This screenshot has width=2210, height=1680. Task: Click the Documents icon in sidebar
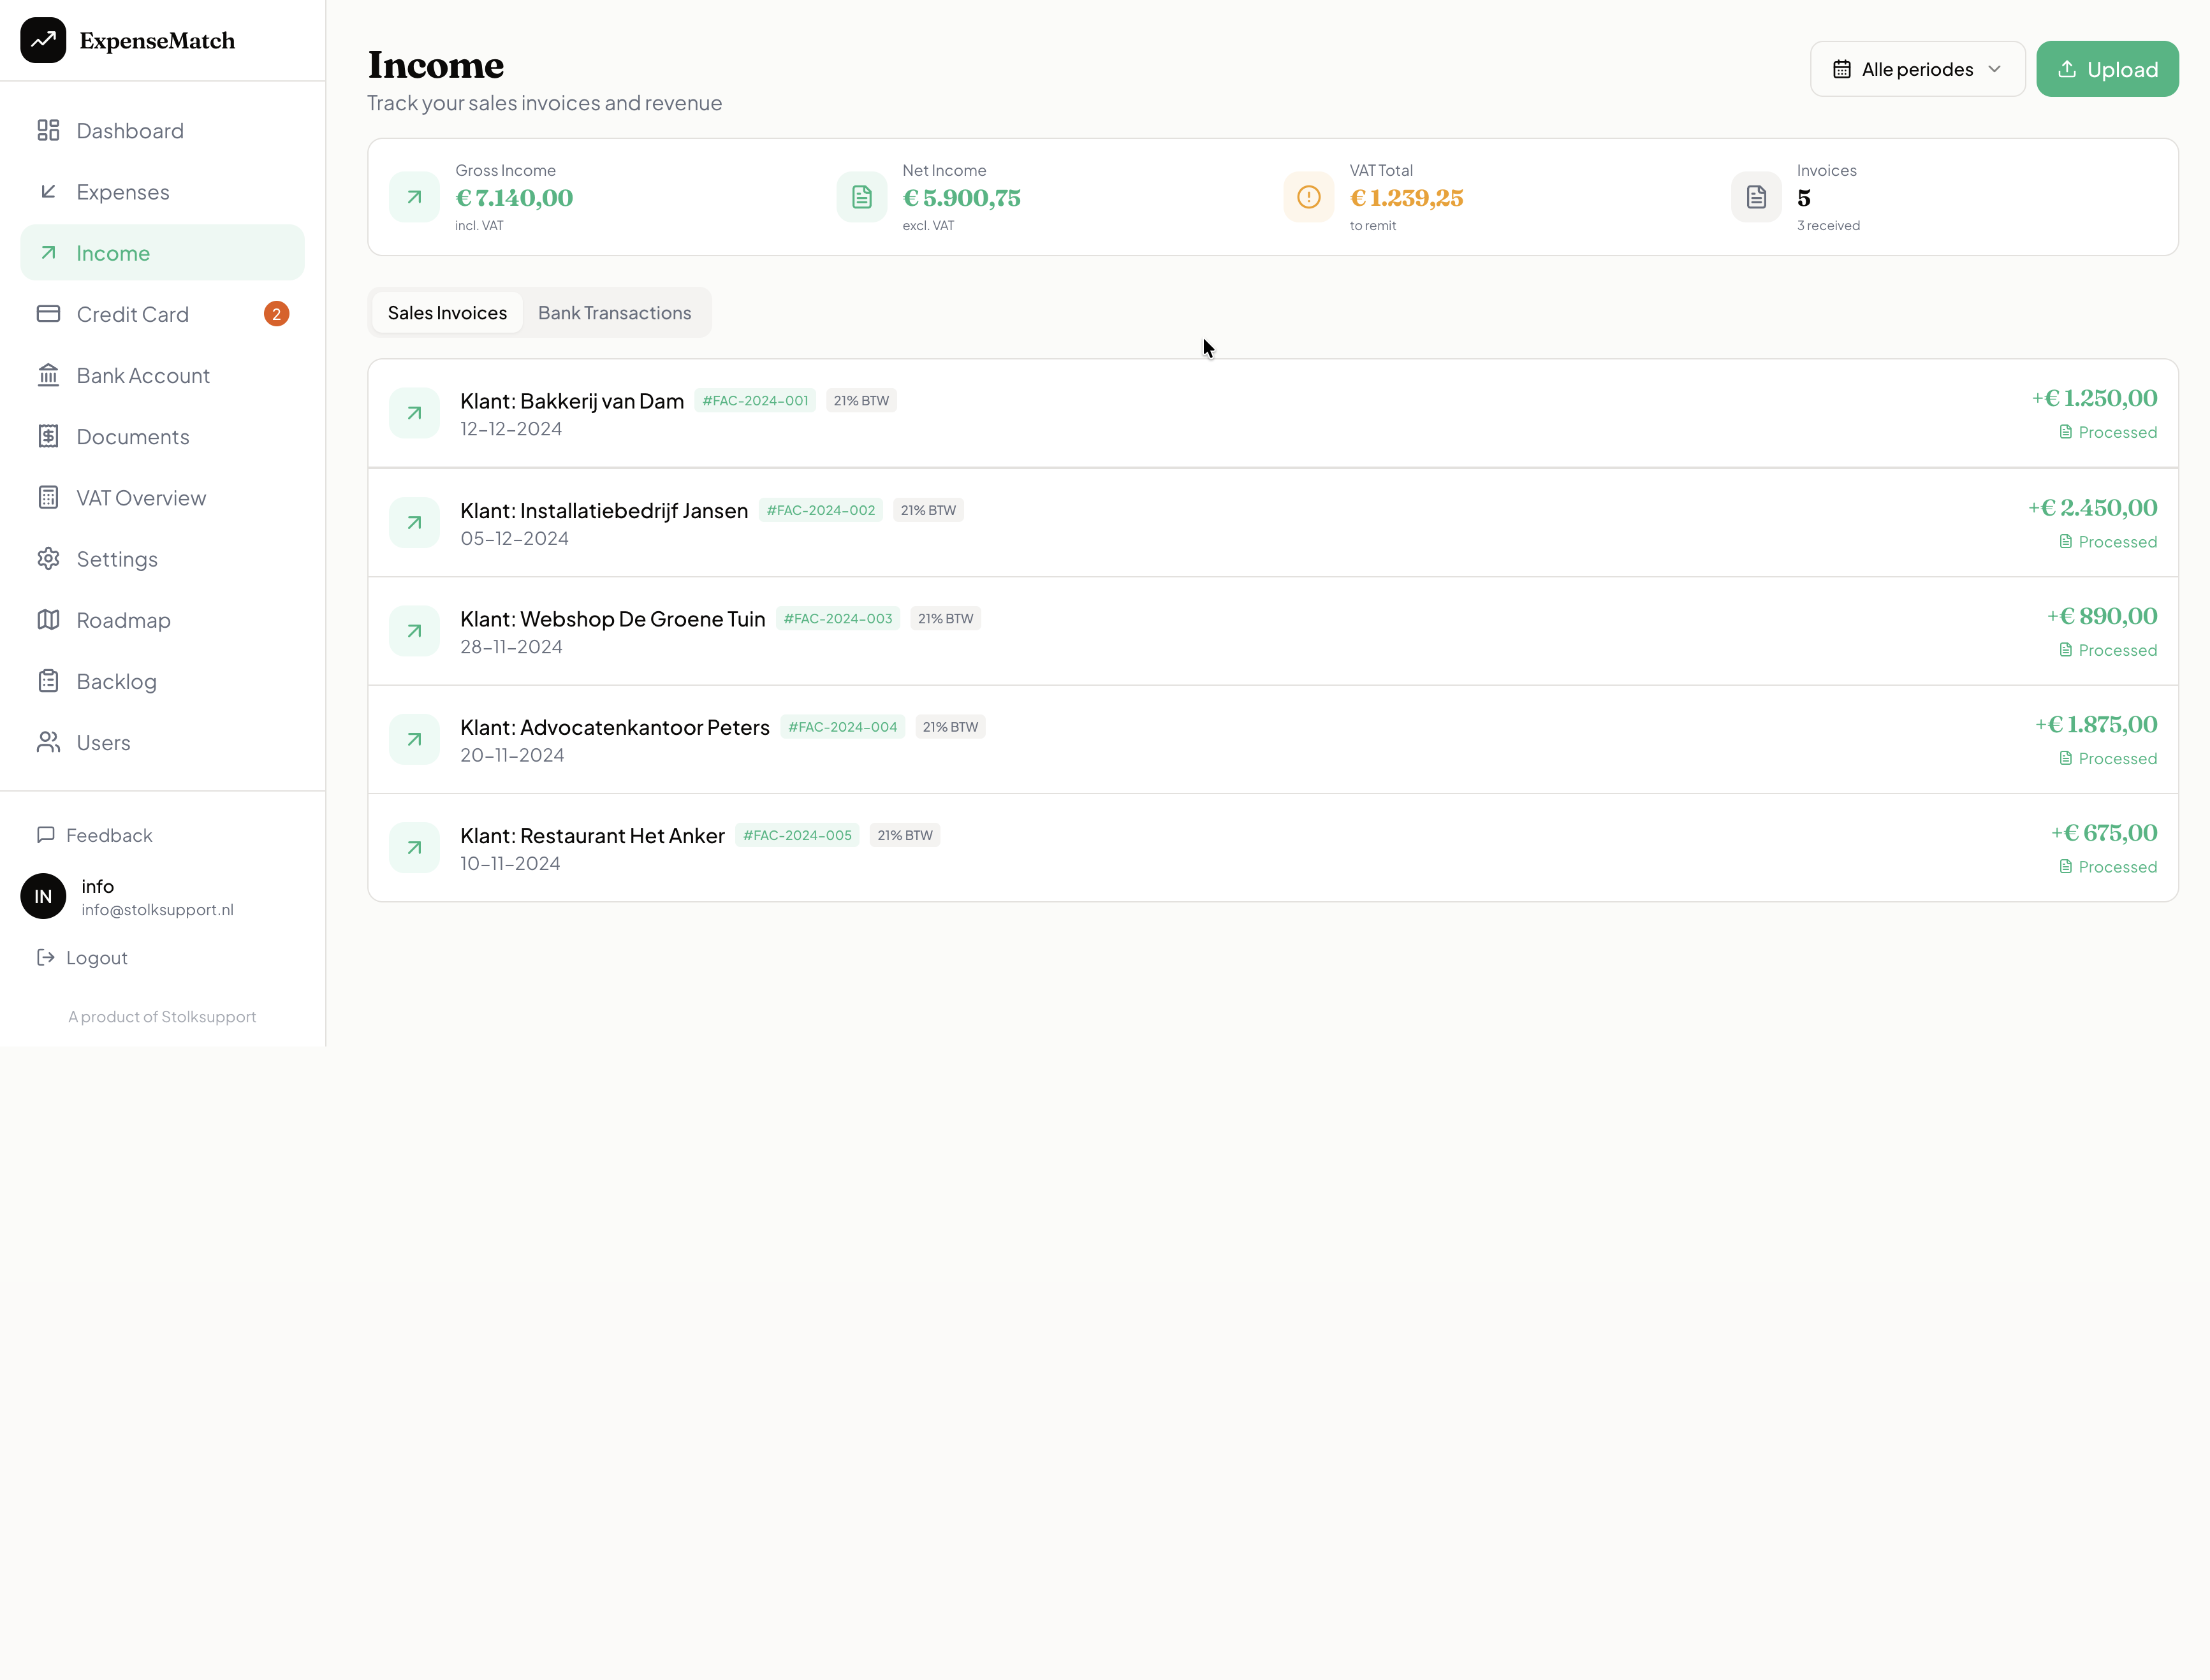(49, 436)
